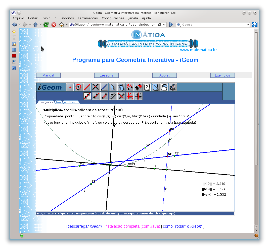Stop loading with the red stop icon
The width and height of the screenshot is (269, 249).
[x=54, y=25]
